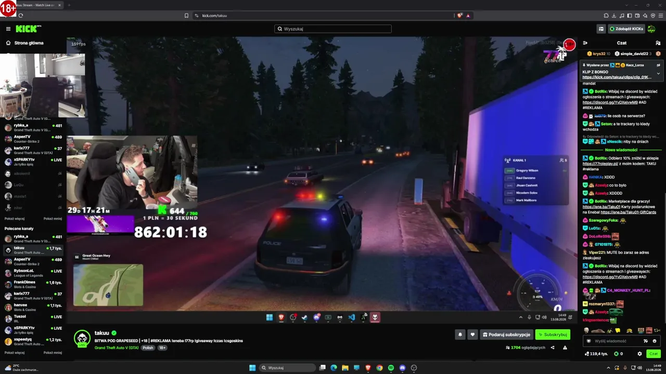Send message with the green Czat button
Image resolution: width=666 pixels, height=374 pixels.
(x=654, y=354)
